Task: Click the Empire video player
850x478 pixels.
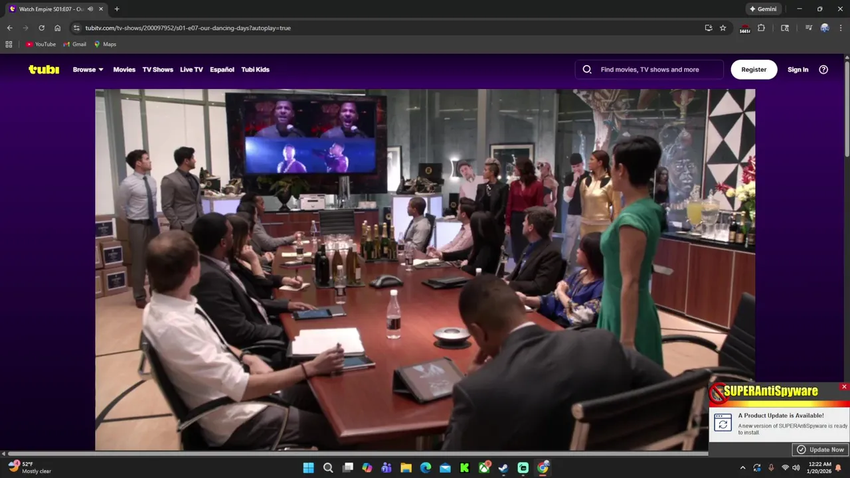Action: 425,270
